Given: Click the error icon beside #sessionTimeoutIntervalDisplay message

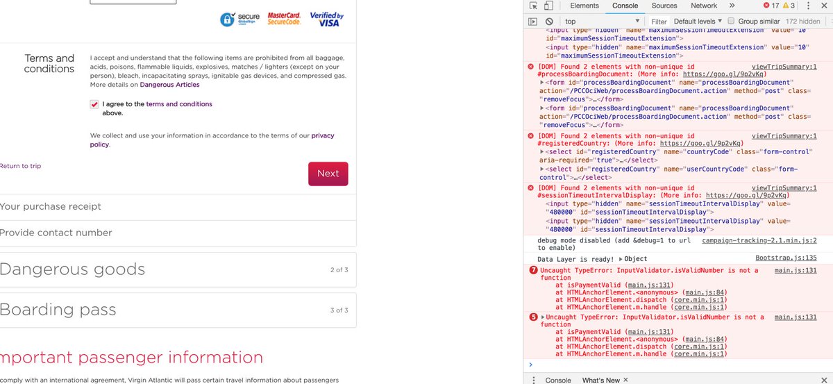Looking at the screenshot, I should 532,187.
